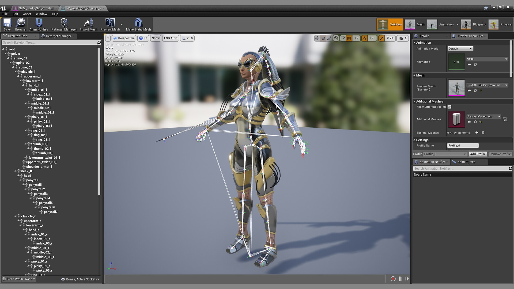Open the Physics editor mode

pyautogui.click(x=494, y=24)
